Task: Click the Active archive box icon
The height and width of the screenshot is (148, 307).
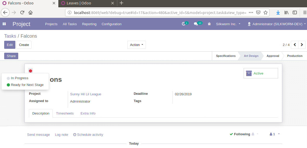Action: point(249,73)
